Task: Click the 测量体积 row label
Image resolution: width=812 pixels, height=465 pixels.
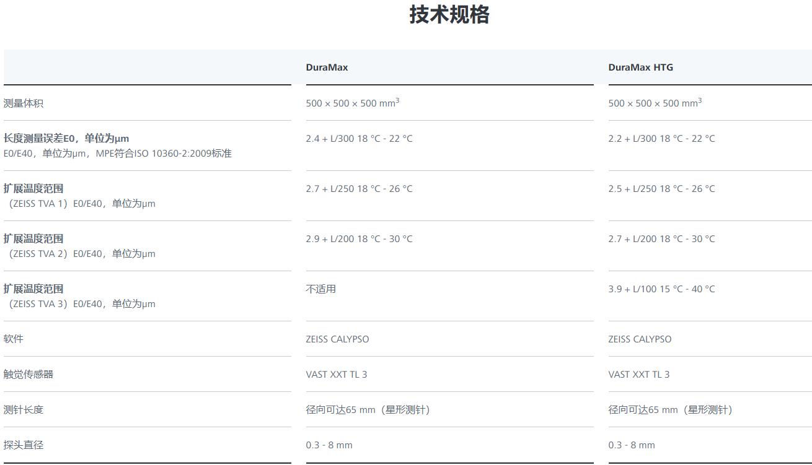Action: [24, 103]
